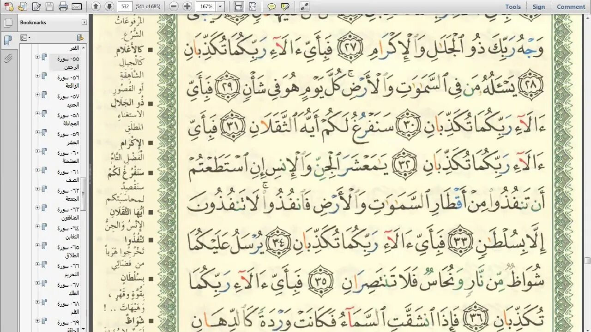Select bookmark ٥٦- سورة الواقعة
This screenshot has width=591, height=332.
[x=68, y=82]
